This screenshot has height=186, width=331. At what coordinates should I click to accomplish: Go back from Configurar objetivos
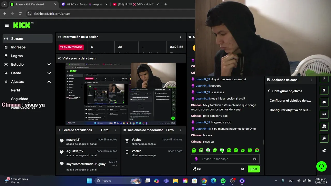(269, 91)
